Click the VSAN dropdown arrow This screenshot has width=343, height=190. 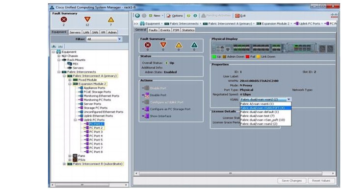[x=289, y=99]
